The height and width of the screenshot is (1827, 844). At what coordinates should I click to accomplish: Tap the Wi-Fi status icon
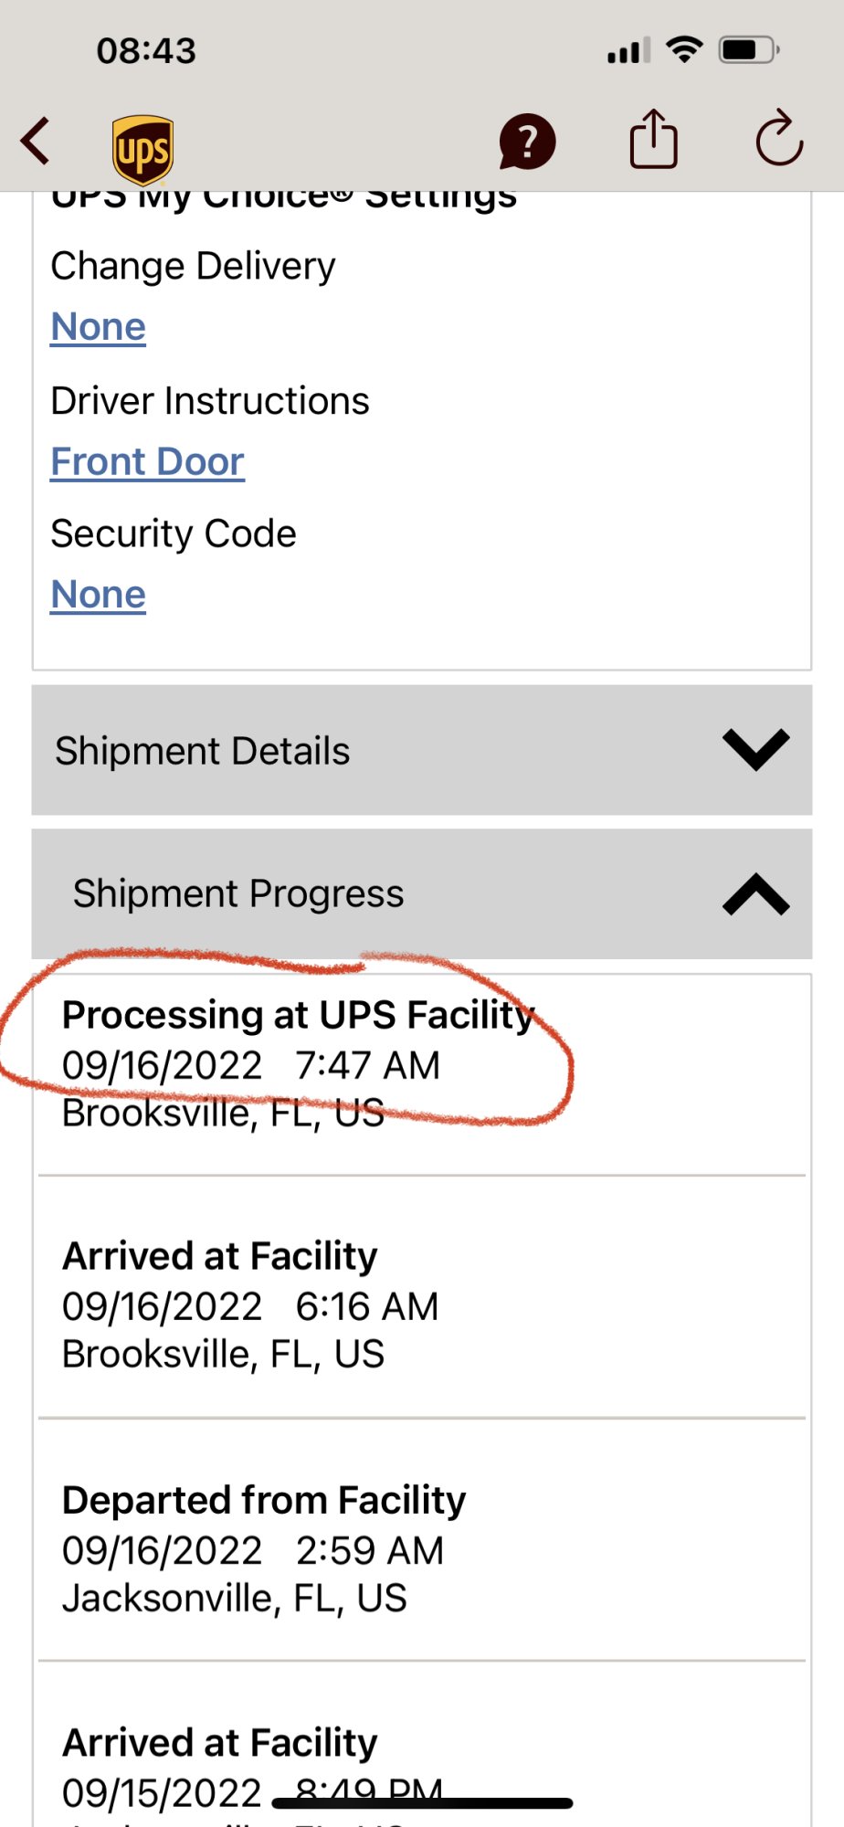pyautogui.click(x=684, y=49)
